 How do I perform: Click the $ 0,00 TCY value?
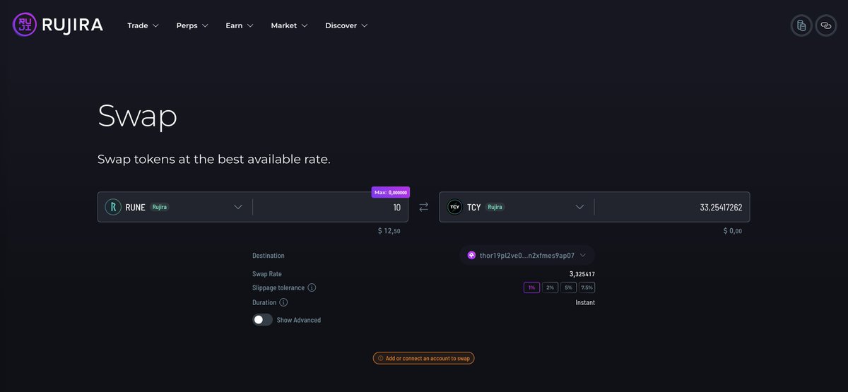(x=733, y=231)
